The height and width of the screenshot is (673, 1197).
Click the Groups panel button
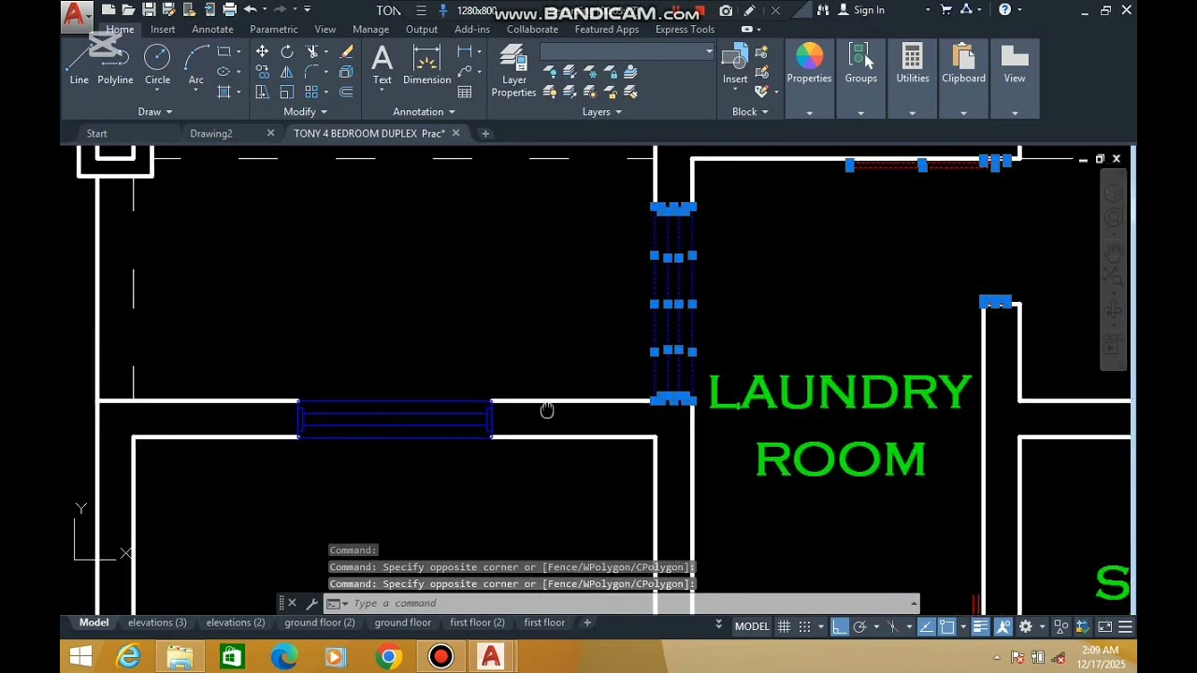pos(860,79)
